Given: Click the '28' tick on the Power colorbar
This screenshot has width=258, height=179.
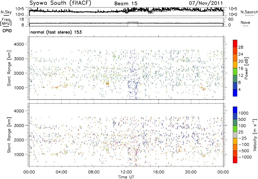Looking at the screenshot, I should coord(241,47).
